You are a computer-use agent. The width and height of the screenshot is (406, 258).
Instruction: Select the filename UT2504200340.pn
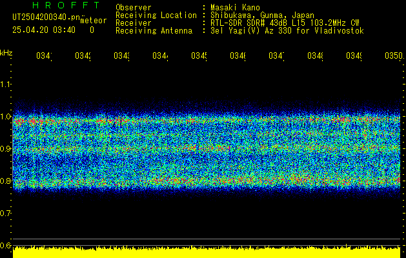click(x=46, y=17)
